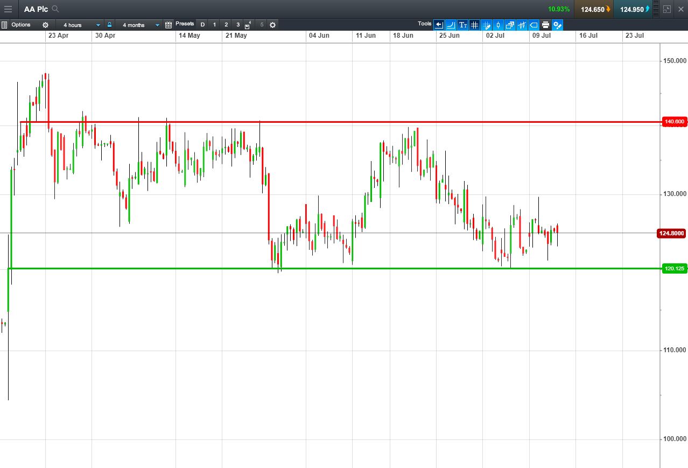
Task: Click the crossed-out candlestick icon
Action: point(522,25)
